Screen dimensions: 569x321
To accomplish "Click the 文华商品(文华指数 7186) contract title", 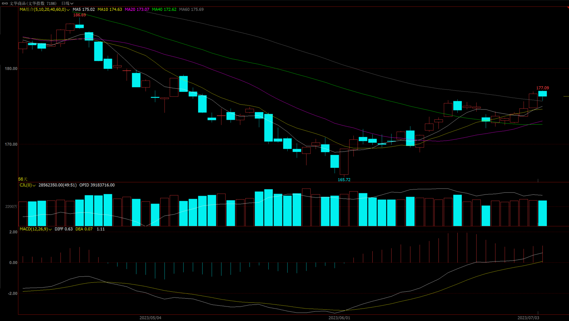I will point(33,3).
